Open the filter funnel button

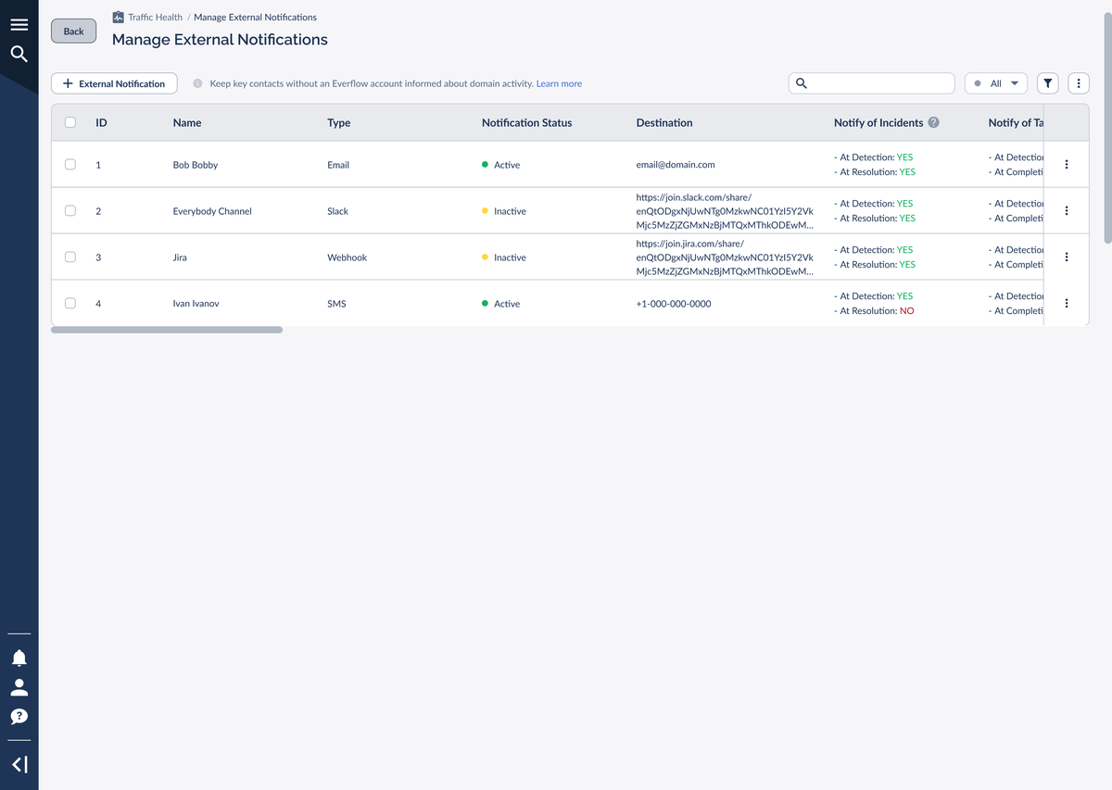[1047, 83]
